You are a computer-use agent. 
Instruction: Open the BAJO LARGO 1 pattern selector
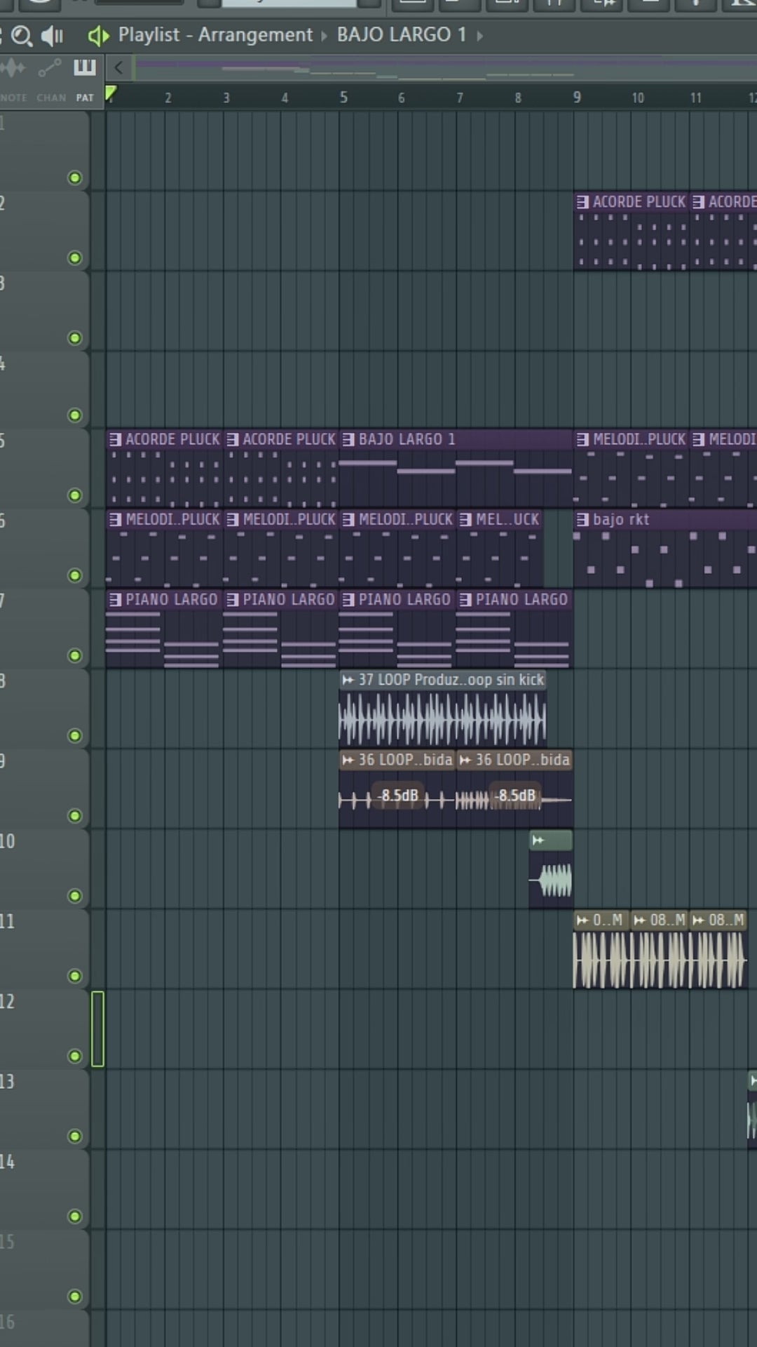[401, 35]
